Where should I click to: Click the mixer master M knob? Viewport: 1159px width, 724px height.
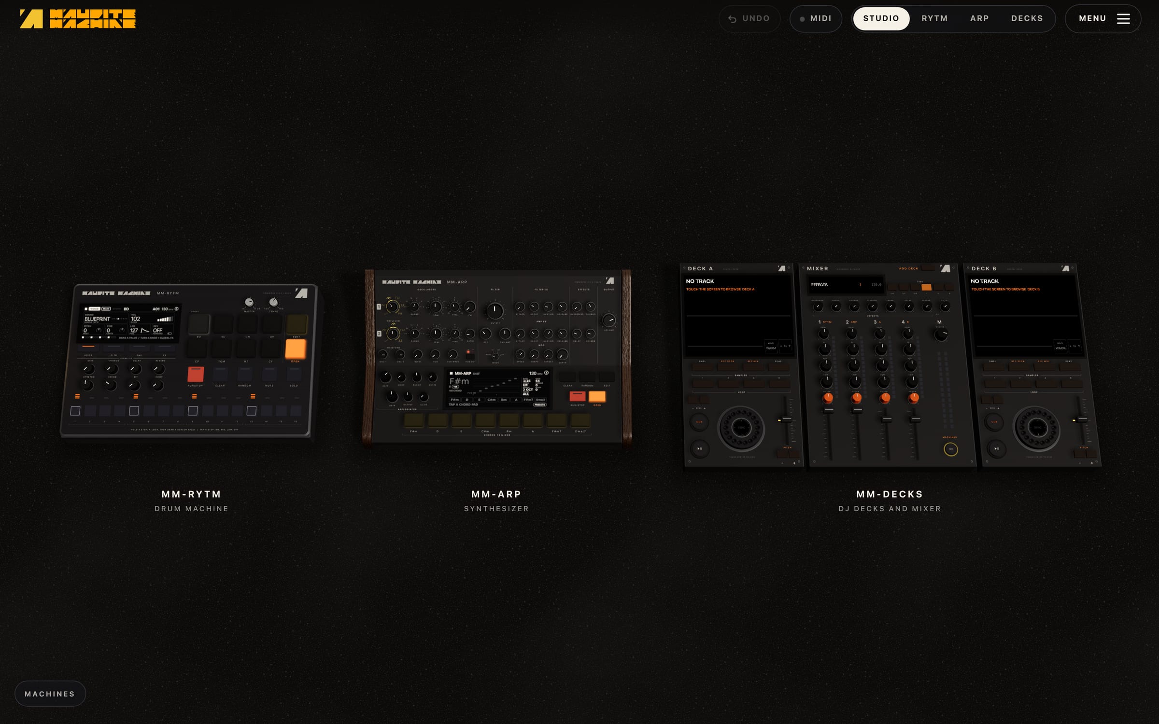coord(941,335)
